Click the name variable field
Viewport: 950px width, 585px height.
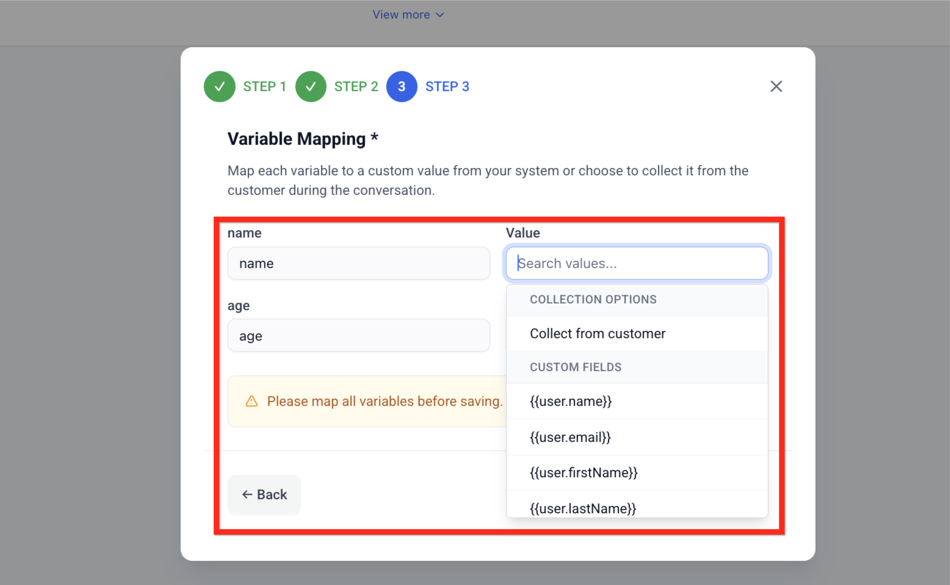(358, 263)
